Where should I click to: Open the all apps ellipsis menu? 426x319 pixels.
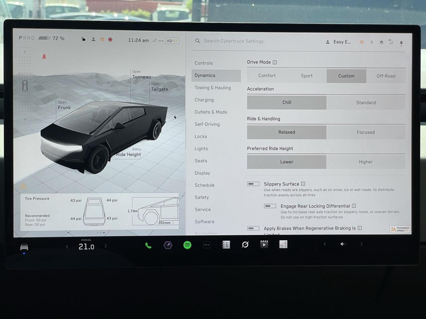click(x=207, y=245)
